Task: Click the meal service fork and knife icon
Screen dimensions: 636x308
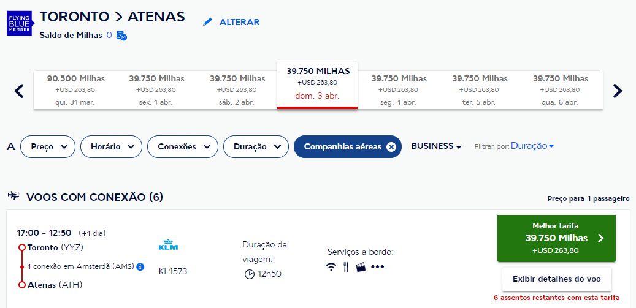Action: click(346, 267)
